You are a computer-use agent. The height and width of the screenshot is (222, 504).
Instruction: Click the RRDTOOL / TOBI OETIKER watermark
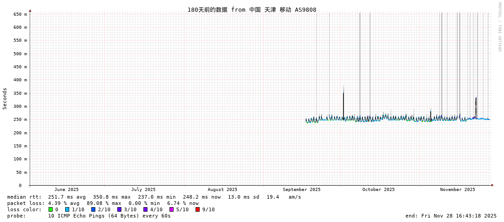pyautogui.click(x=499, y=27)
